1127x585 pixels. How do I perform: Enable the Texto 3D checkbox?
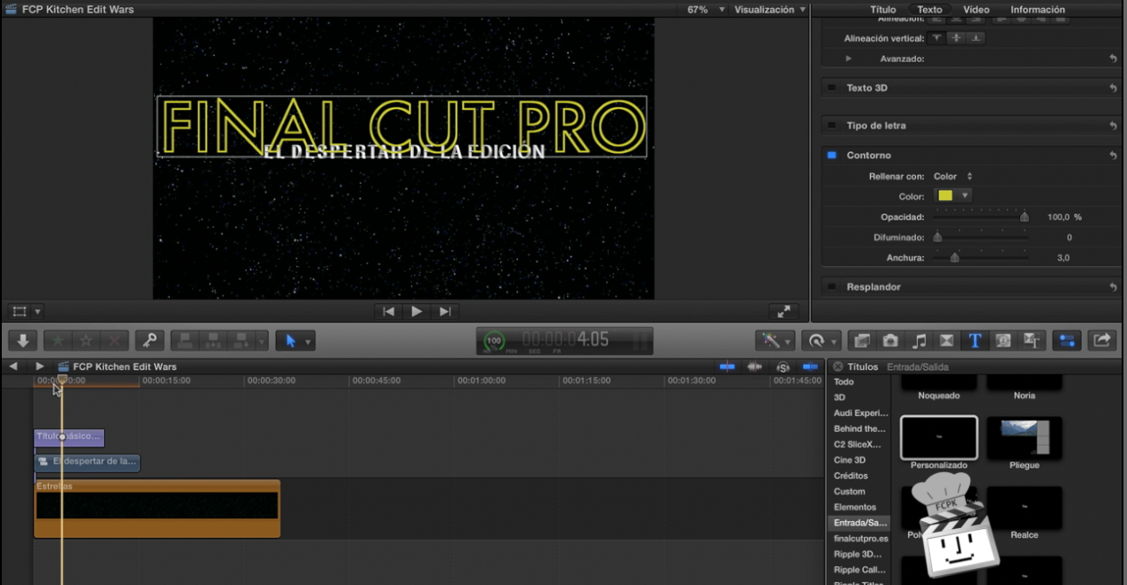point(831,88)
